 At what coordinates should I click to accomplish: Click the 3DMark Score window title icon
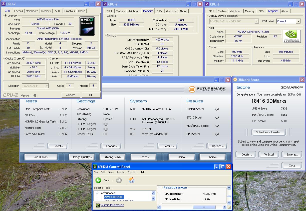[x=235, y=80]
